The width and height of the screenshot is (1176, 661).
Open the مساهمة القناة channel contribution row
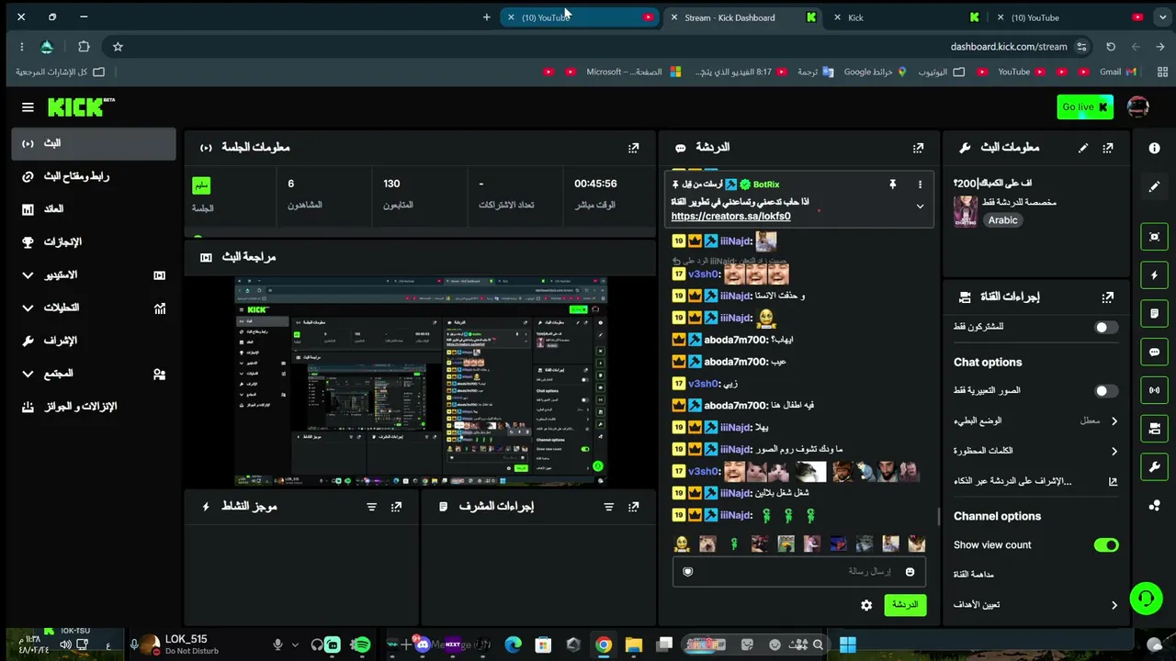pos(1035,575)
